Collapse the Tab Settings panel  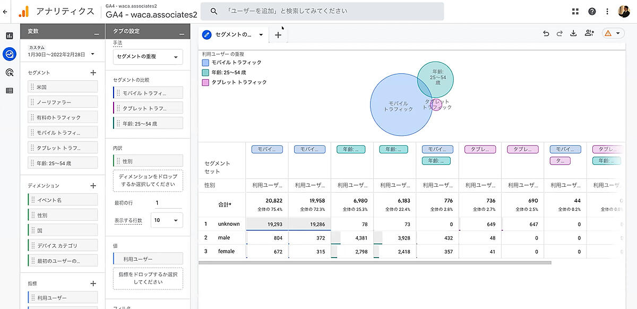coord(181,32)
